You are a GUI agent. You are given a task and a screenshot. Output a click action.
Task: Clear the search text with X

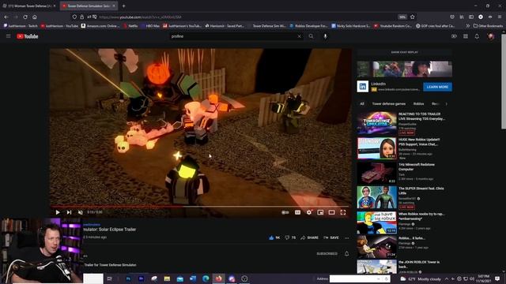pos(299,36)
